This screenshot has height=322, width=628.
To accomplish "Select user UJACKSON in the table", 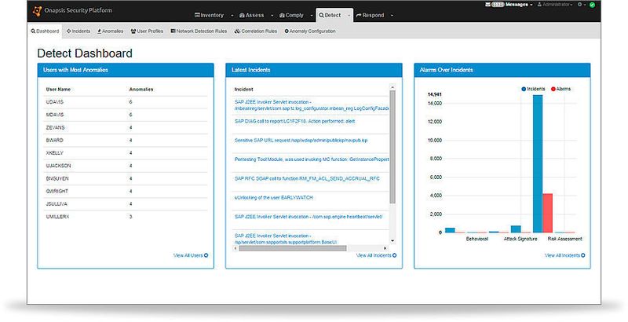I will pos(58,166).
